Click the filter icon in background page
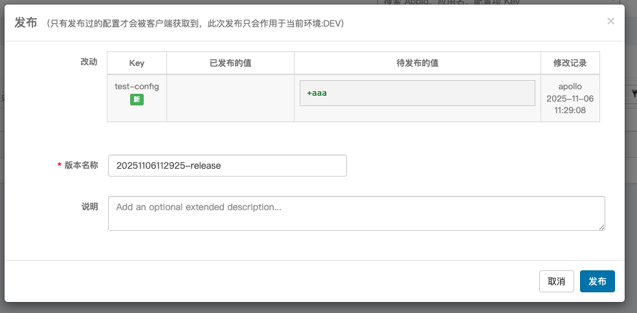The height and width of the screenshot is (313, 637). coord(634,94)
